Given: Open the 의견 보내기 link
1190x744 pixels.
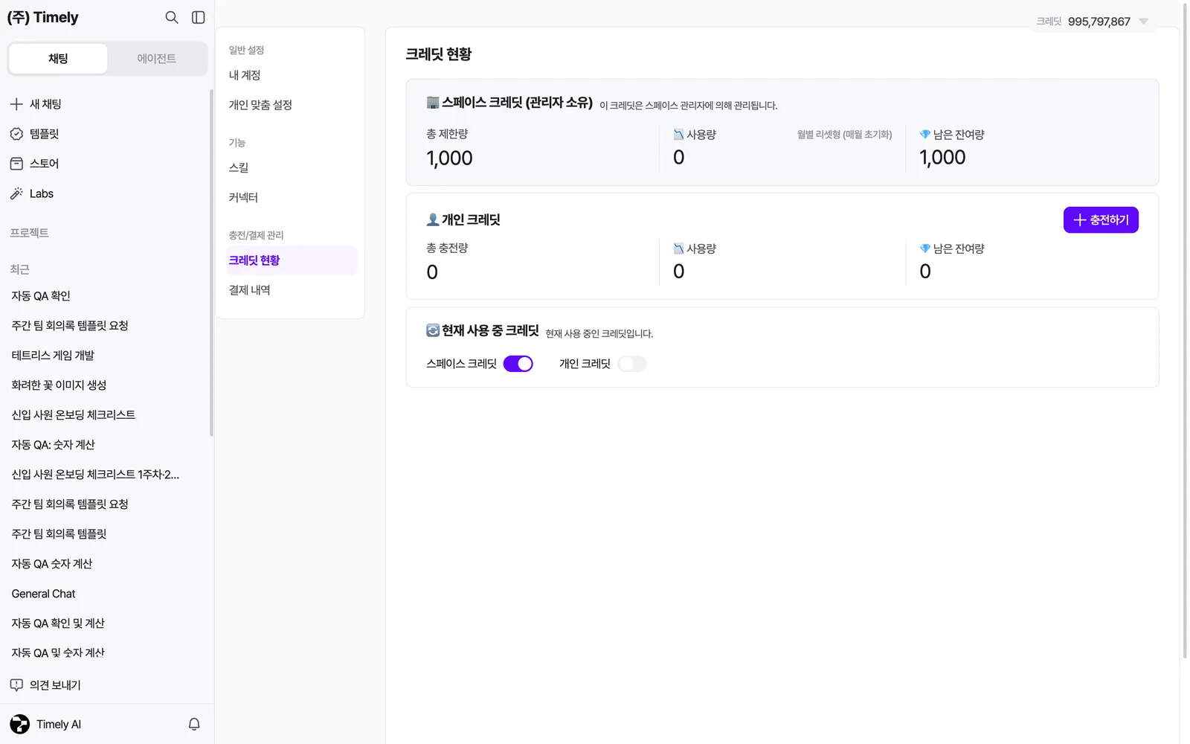Looking at the screenshot, I should (x=55, y=685).
